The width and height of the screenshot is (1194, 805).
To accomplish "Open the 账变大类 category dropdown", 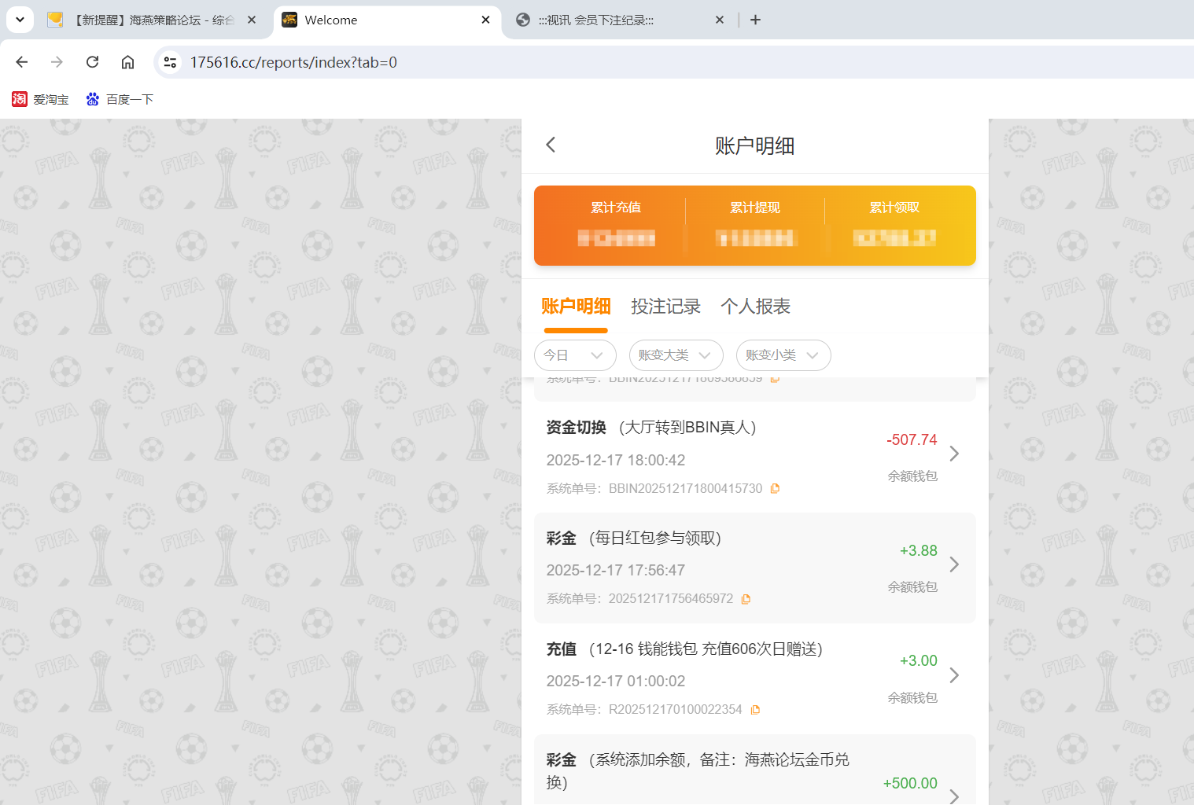I will coord(676,355).
